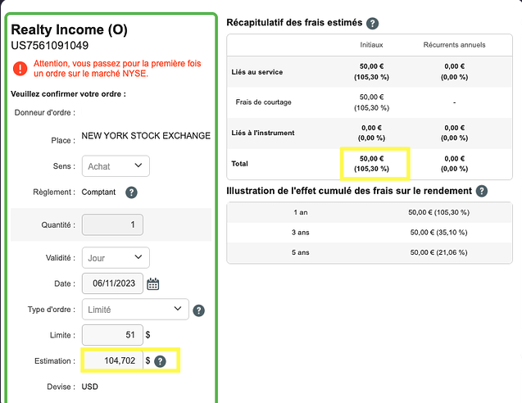
Task: Click the ISIN code US7561091049
Action: [x=50, y=46]
